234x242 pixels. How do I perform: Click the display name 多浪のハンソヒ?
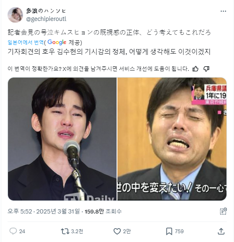point(46,11)
